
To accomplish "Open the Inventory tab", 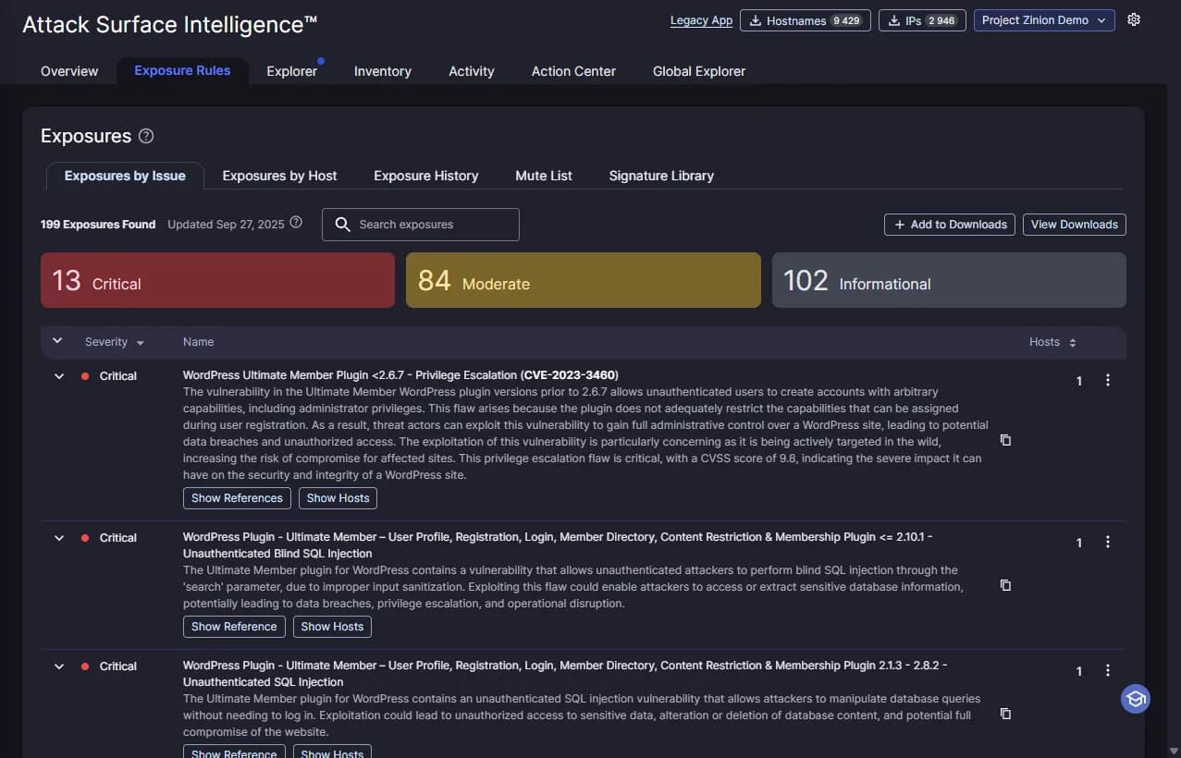I will click(x=383, y=71).
